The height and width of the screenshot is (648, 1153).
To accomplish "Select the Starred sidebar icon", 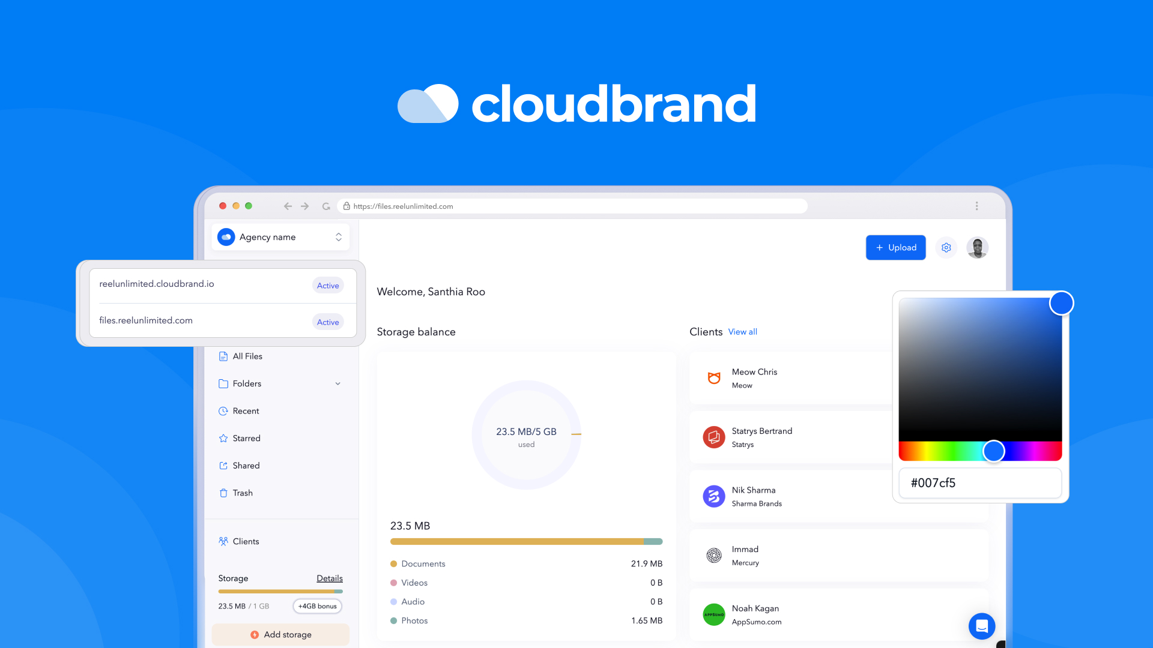I will 223,439.
